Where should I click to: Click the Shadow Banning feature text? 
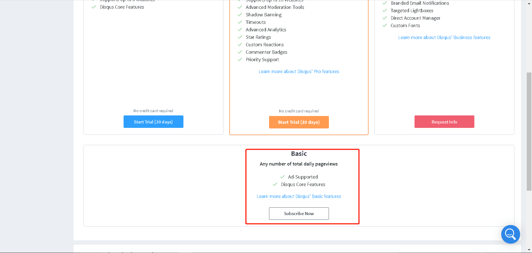[x=264, y=15]
